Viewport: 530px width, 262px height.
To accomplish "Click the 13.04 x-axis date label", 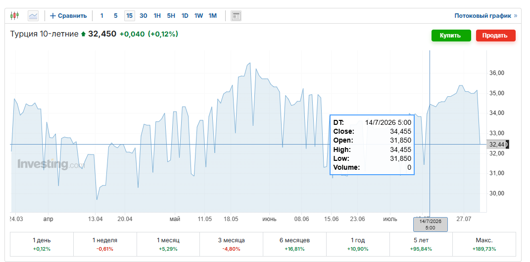I will [96, 219].
